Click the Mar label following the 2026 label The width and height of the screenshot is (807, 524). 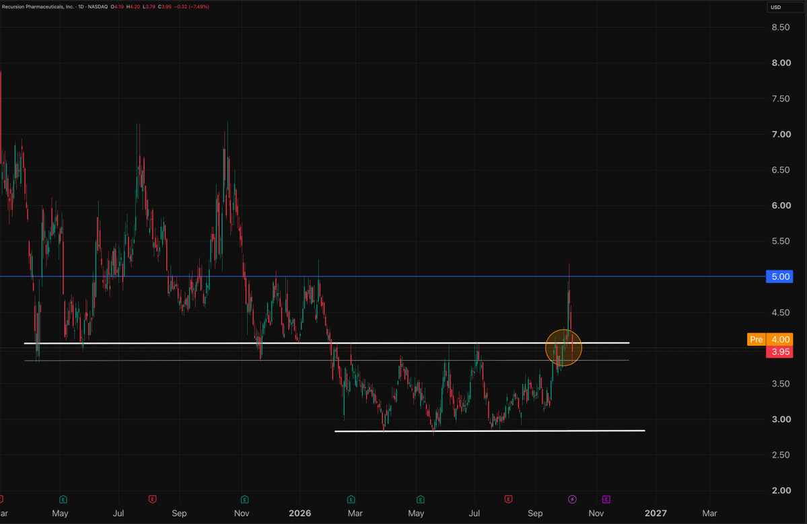(355, 513)
